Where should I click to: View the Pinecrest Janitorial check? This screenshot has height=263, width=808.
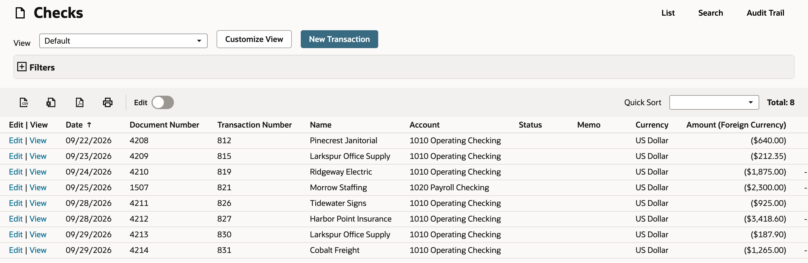point(38,140)
